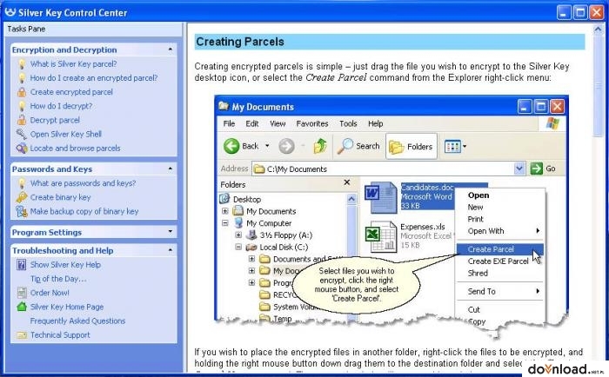Viewport: 609px width, 377px height.
Task: Collapse the Encryption and Decryption section
Action: pyautogui.click(x=171, y=50)
